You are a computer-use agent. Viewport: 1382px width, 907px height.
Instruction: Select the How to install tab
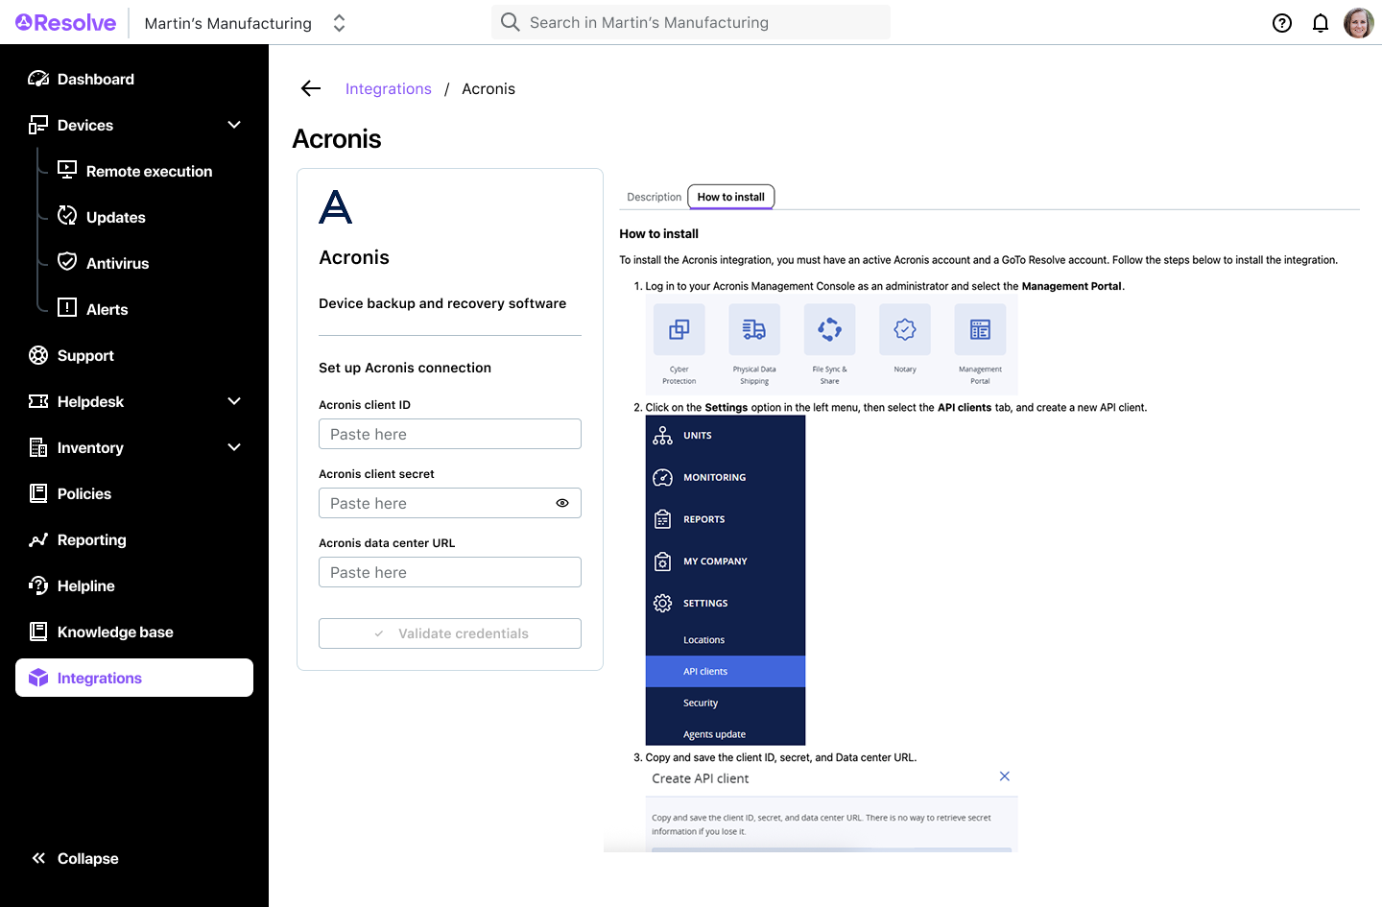point(731,197)
